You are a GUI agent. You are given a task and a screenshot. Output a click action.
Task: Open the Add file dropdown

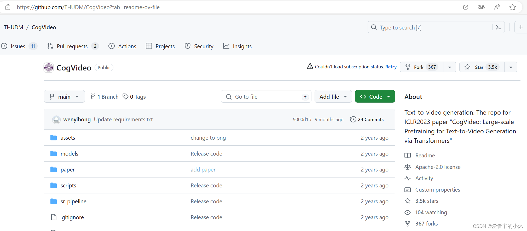333,97
